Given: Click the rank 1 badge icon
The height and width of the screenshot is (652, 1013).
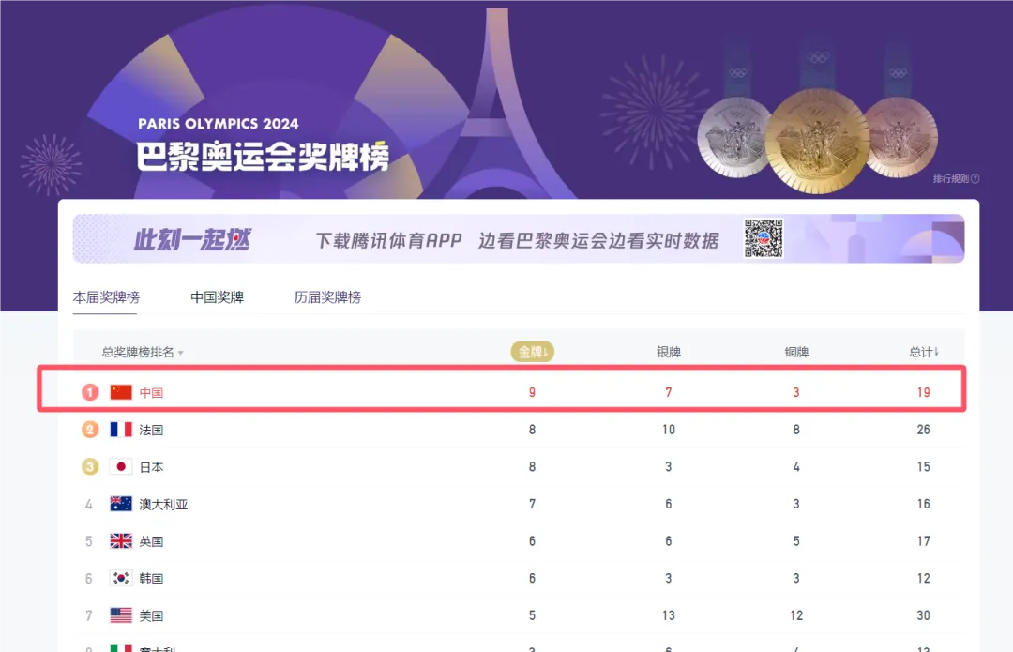Looking at the screenshot, I should coord(90,392).
